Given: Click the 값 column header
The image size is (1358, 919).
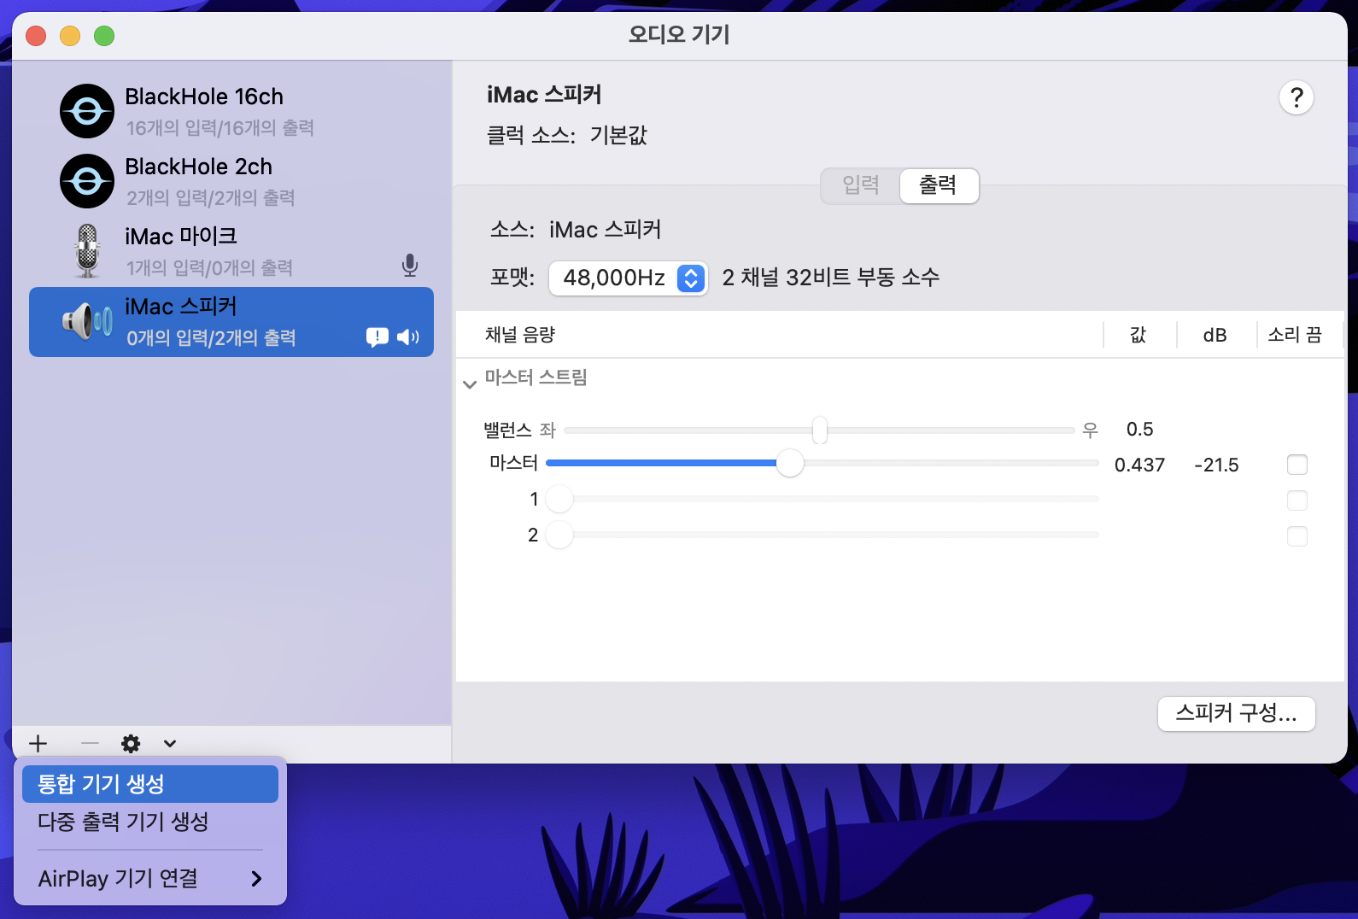Looking at the screenshot, I should tap(1138, 335).
